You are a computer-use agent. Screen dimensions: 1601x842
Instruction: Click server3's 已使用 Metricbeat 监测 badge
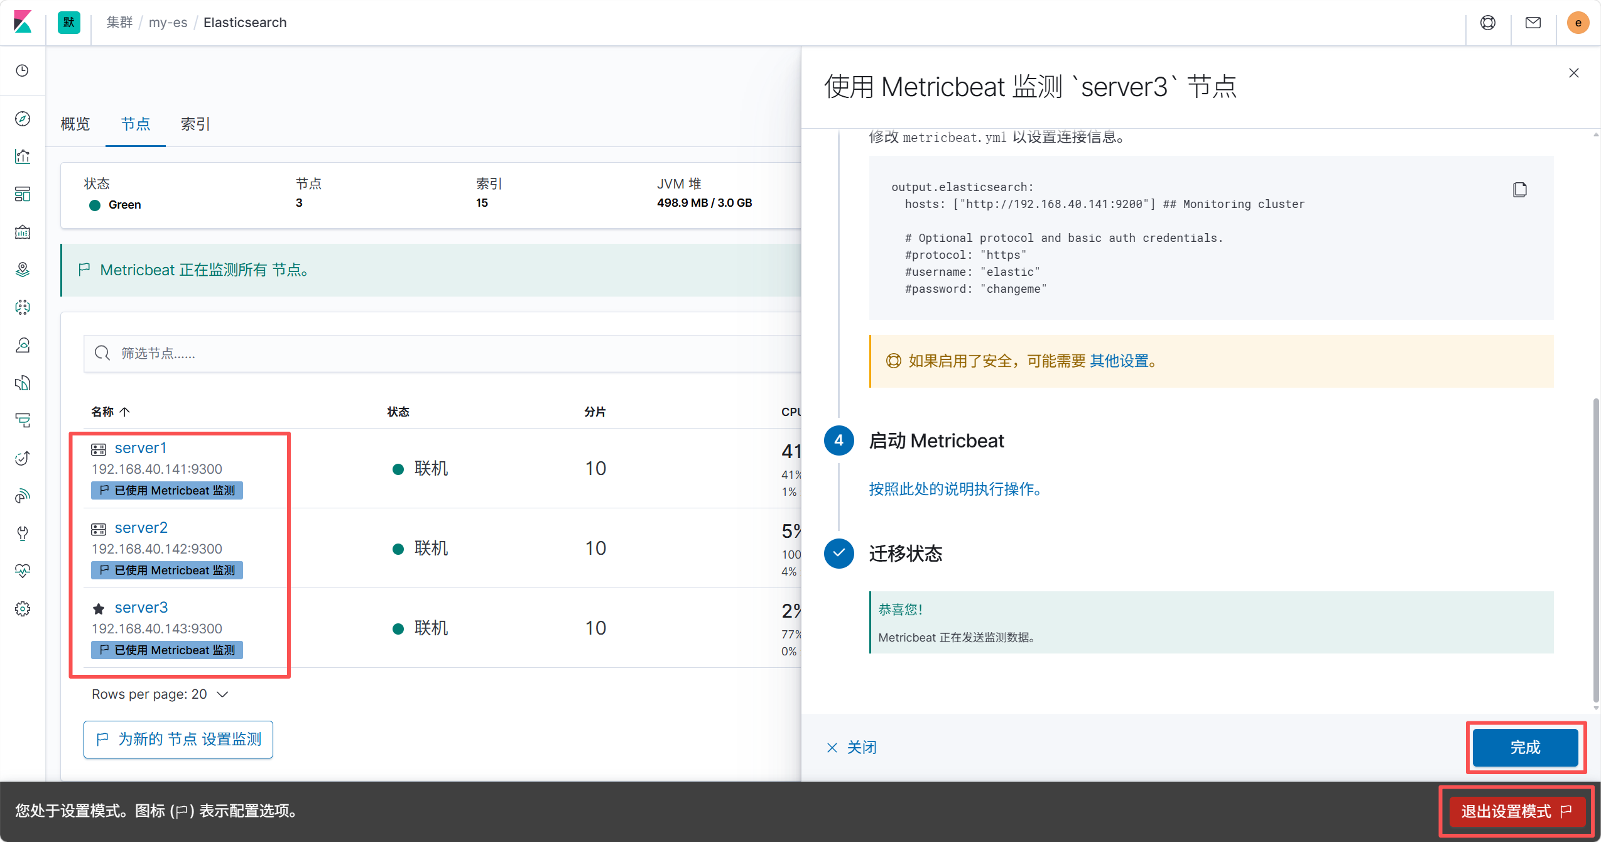pyautogui.click(x=167, y=650)
